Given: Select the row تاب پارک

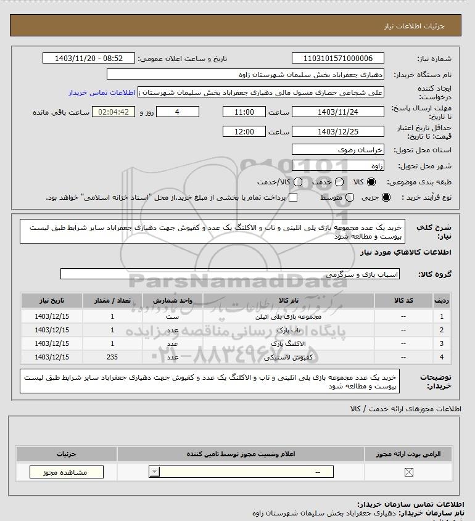Looking at the screenshot, I should [236, 330].
